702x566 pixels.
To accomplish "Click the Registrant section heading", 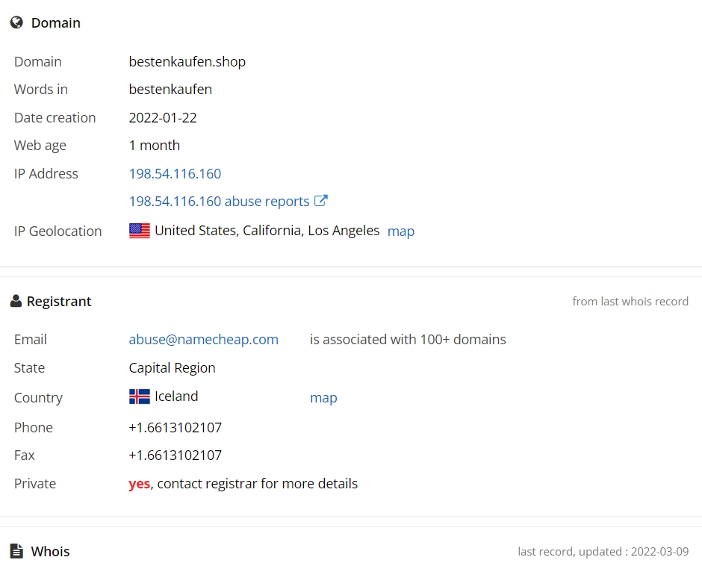I will (x=59, y=302).
